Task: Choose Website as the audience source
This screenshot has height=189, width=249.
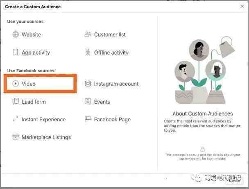Action: (27, 34)
